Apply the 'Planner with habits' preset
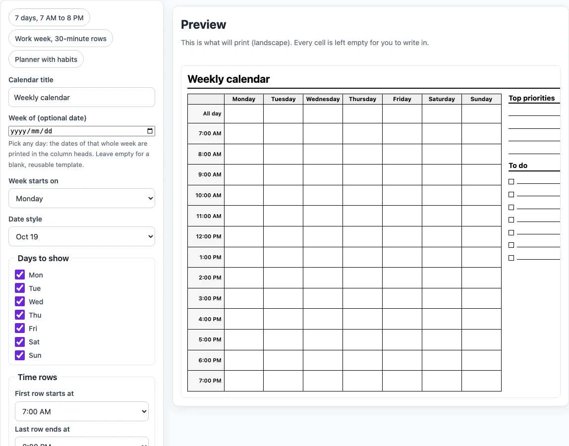Screen dimensions: 569x446 coord(46,59)
